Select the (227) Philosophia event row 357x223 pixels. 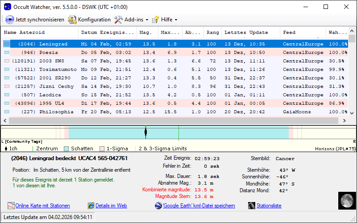pos(175,112)
